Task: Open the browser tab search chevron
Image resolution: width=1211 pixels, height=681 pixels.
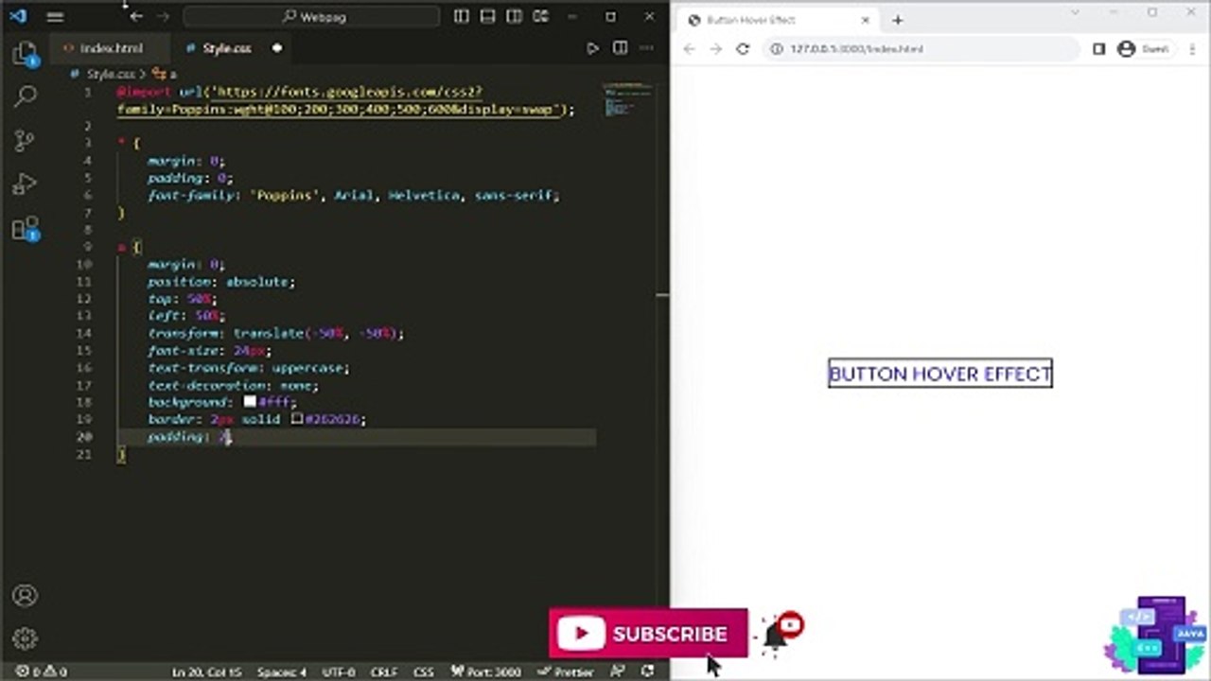Action: click(x=1075, y=12)
